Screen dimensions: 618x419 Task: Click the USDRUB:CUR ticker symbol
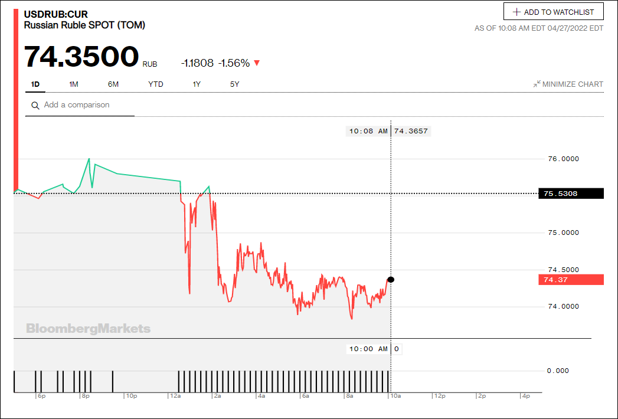tap(55, 15)
